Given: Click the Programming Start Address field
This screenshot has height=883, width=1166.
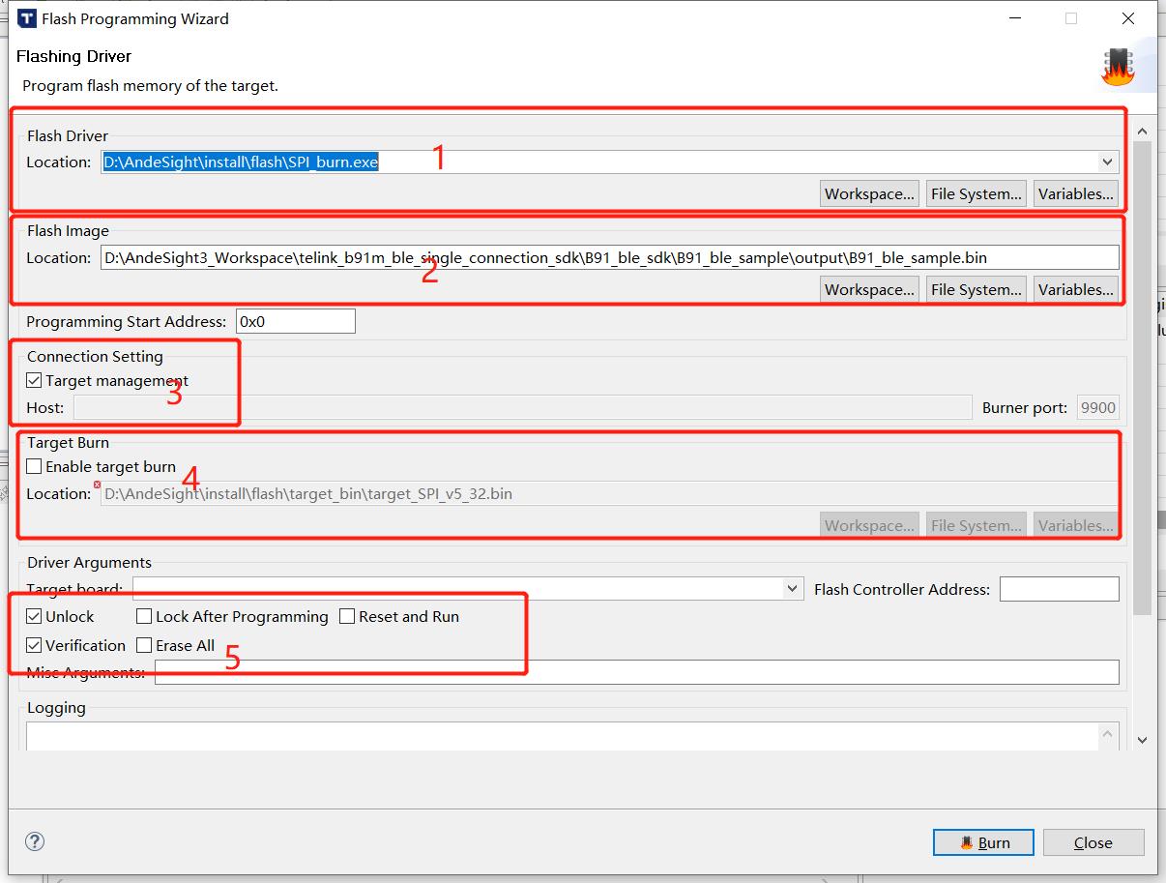Looking at the screenshot, I should coord(295,321).
